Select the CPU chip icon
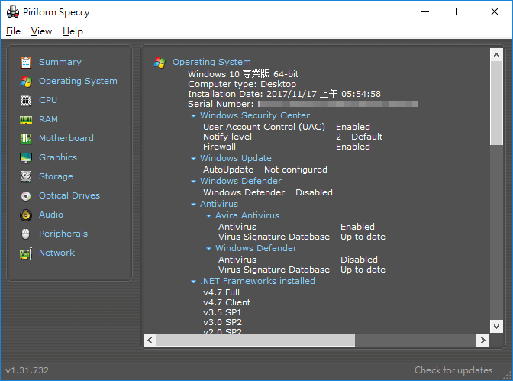The height and width of the screenshot is (381, 513). [x=26, y=101]
